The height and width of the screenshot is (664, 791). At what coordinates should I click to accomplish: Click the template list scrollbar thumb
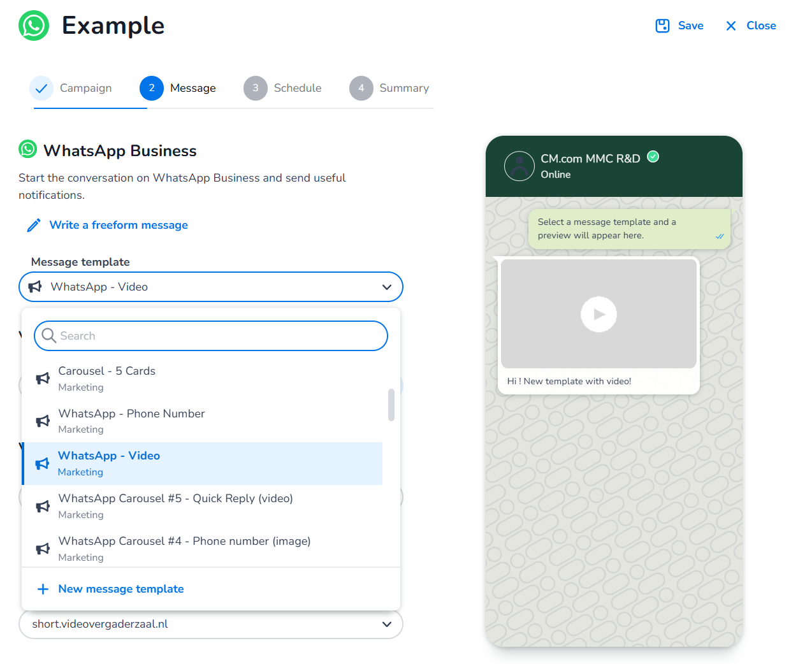391,405
